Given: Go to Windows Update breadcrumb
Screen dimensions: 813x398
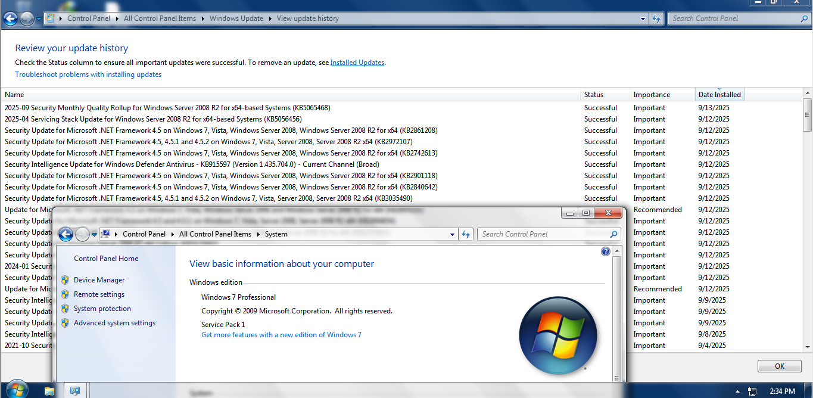Looking at the screenshot, I should click(x=236, y=18).
